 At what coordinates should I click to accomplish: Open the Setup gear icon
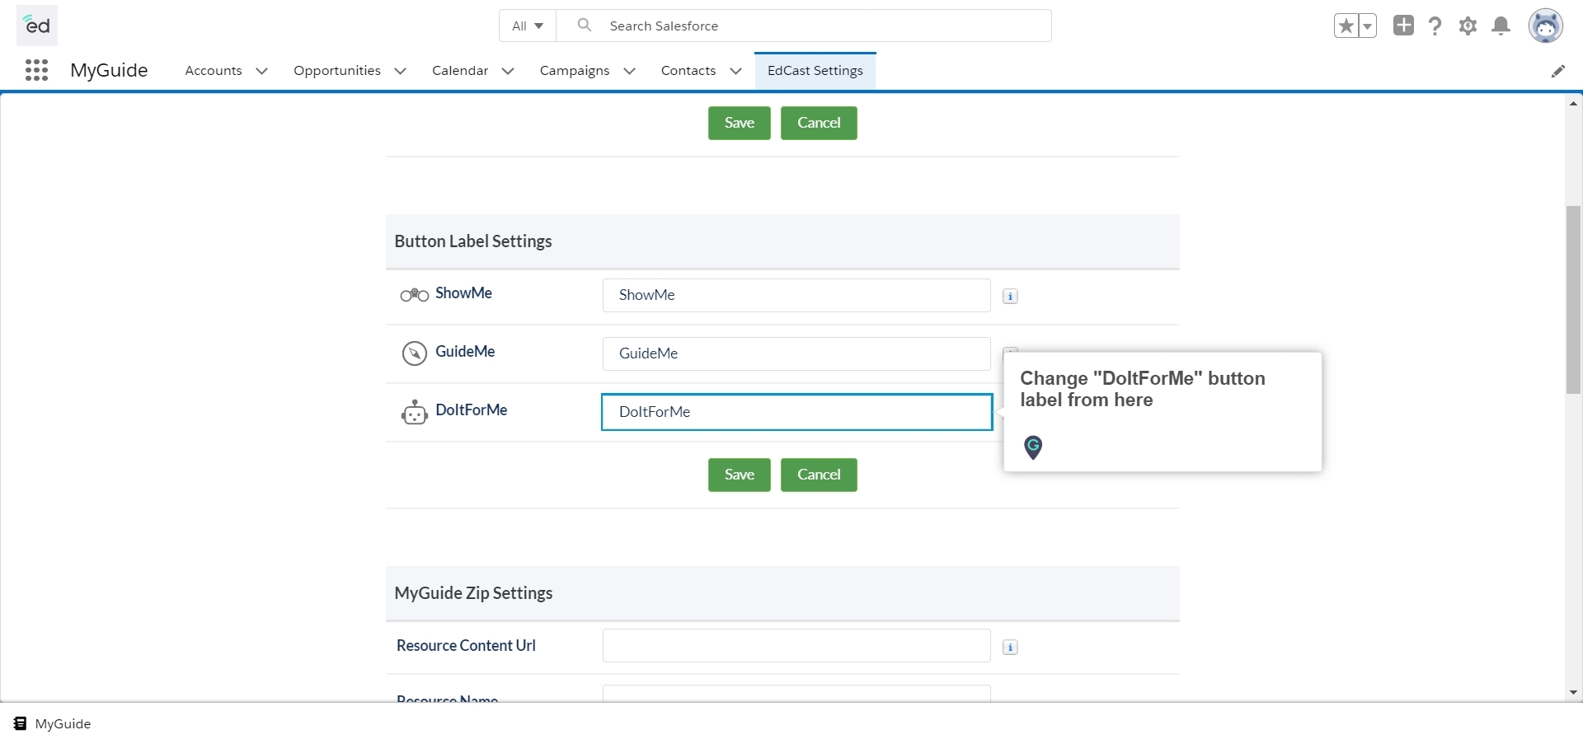point(1468,26)
